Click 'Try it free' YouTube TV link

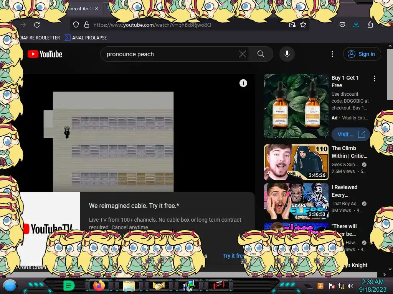(233, 256)
